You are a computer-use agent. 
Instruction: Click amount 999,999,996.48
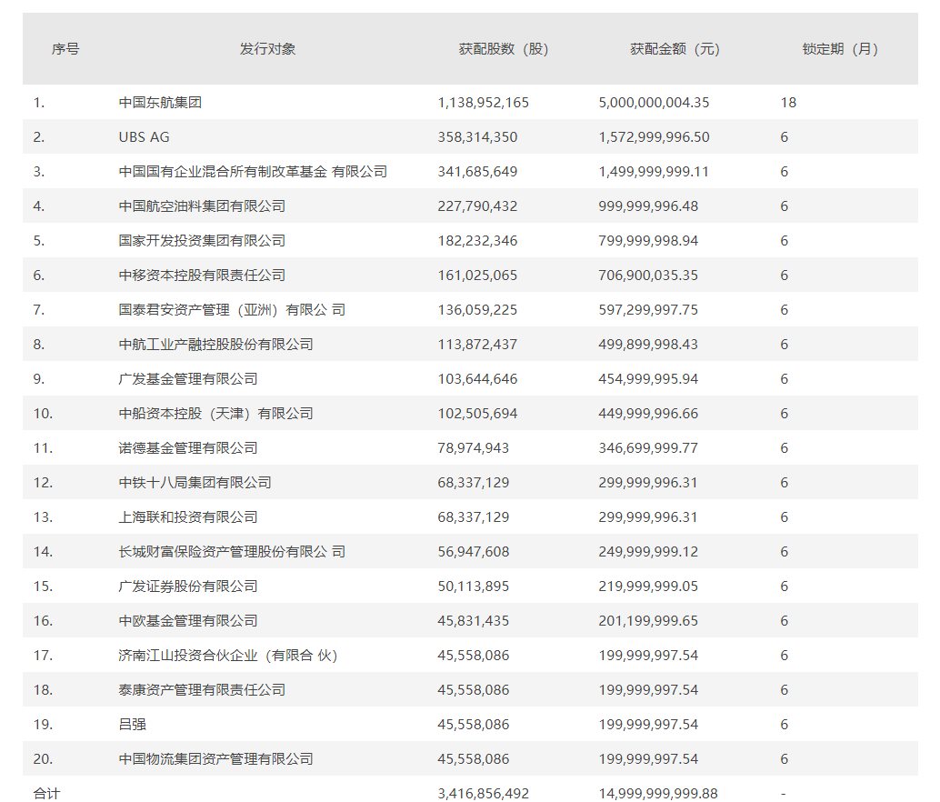[648, 206]
